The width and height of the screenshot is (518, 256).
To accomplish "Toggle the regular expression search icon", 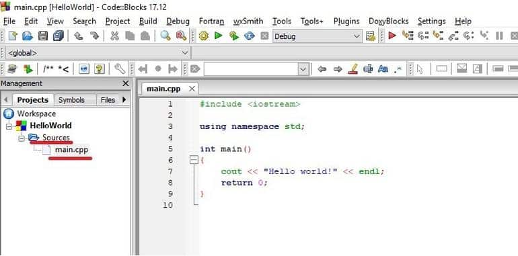I will 398,69.
